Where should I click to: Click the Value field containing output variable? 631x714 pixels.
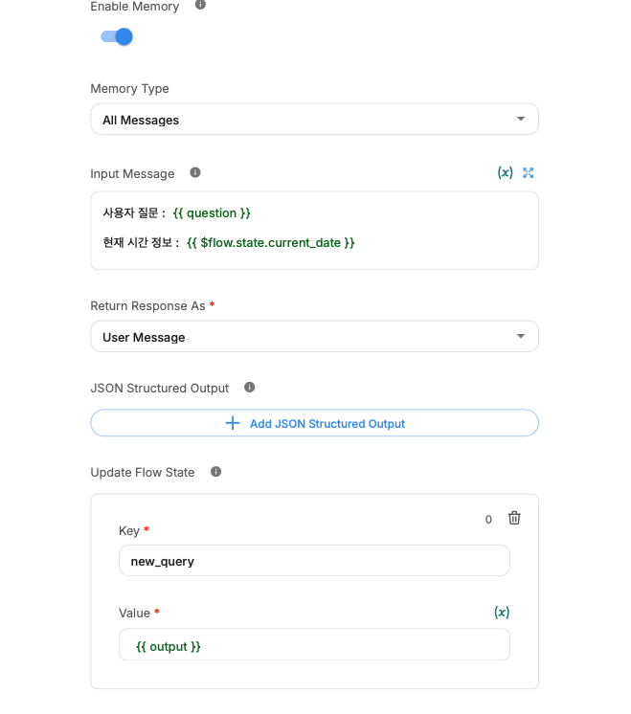(x=314, y=646)
